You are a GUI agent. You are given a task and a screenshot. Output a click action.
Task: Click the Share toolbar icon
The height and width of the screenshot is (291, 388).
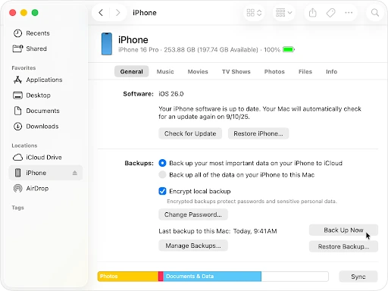click(x=313, y=13)
